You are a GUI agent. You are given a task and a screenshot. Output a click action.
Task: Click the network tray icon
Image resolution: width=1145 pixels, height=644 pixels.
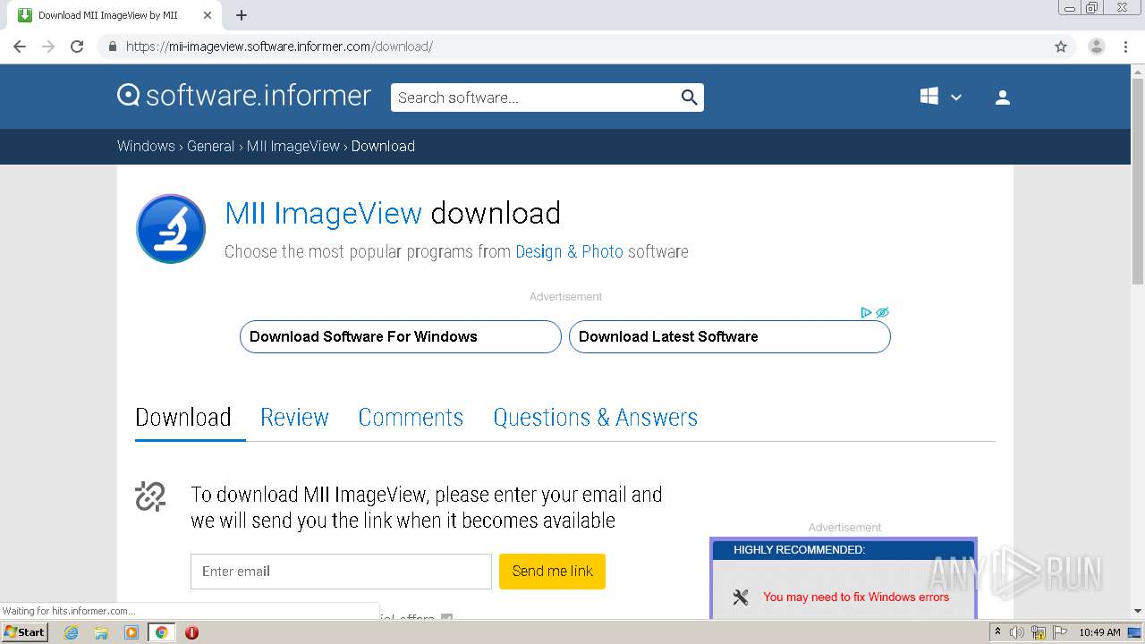(1039, 632)
